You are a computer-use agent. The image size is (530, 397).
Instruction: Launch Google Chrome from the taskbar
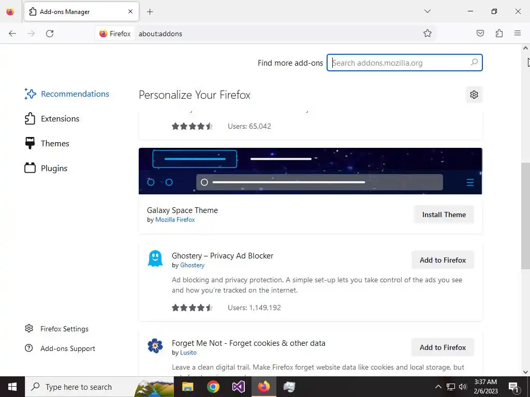[x=213, y=387]
